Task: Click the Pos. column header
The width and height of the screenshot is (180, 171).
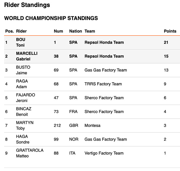Action: 9,31
